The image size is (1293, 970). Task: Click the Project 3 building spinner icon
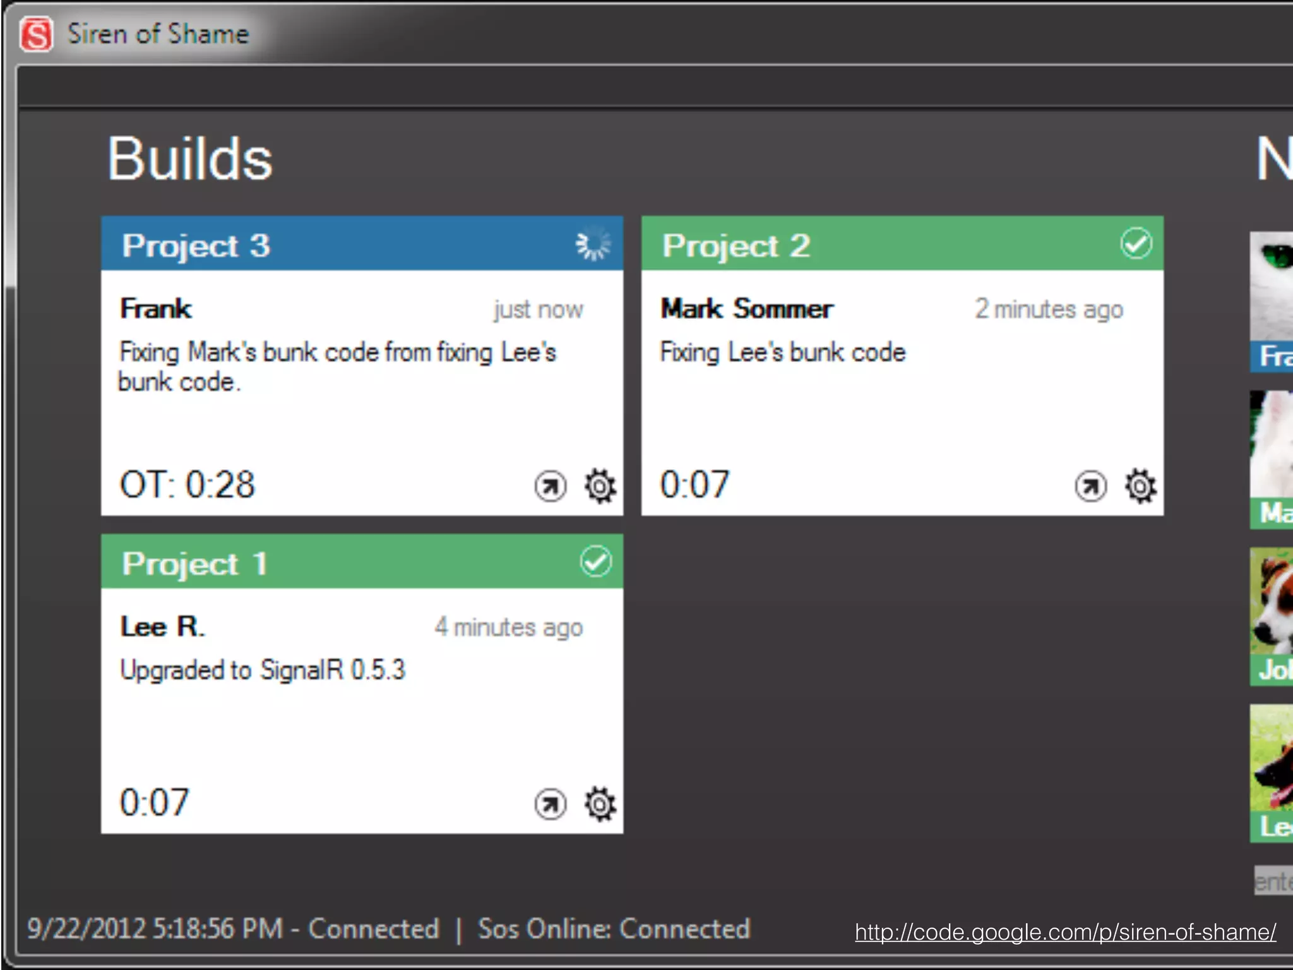(593, 244)
